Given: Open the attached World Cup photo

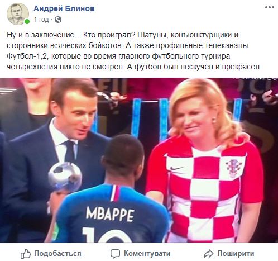Looking at the screenshot, I should click(x=139, y=160).
